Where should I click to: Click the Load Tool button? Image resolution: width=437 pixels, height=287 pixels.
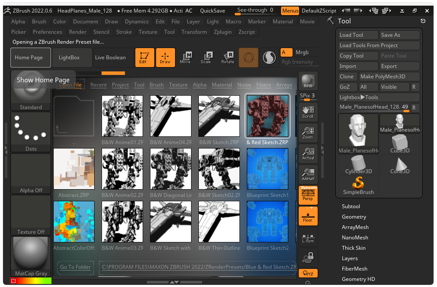[x=358, y=35]
